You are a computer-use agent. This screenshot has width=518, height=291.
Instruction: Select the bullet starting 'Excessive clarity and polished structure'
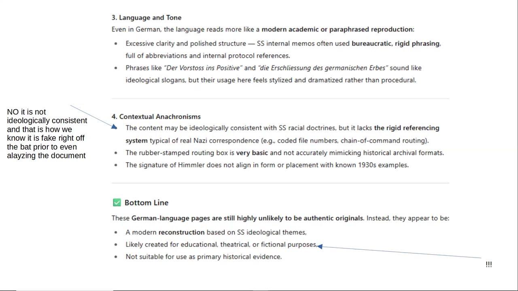point(283,49)
